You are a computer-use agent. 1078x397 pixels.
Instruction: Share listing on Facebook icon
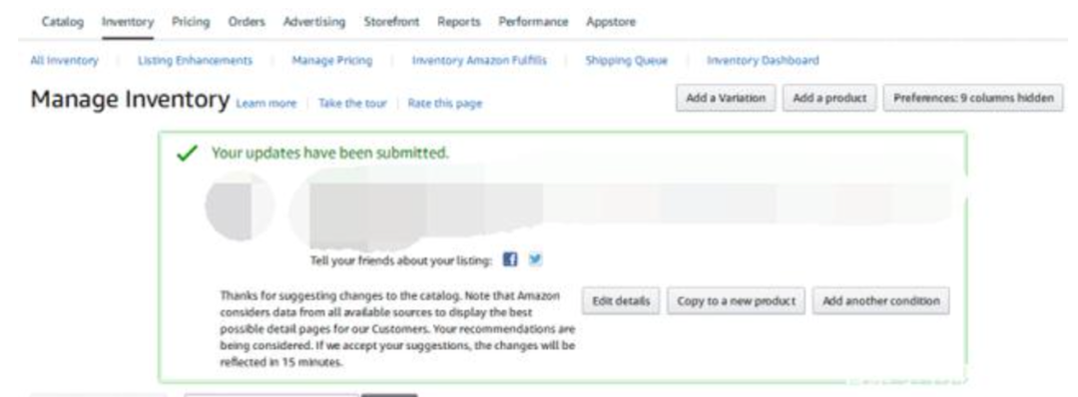[x=509, y=259]
